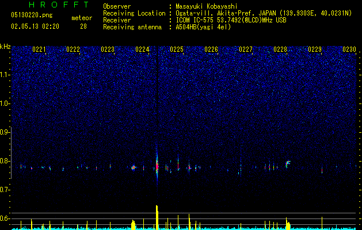362x230 pixels.
Task: Click the 0228 time marker
Action: (x=280, y=49)
